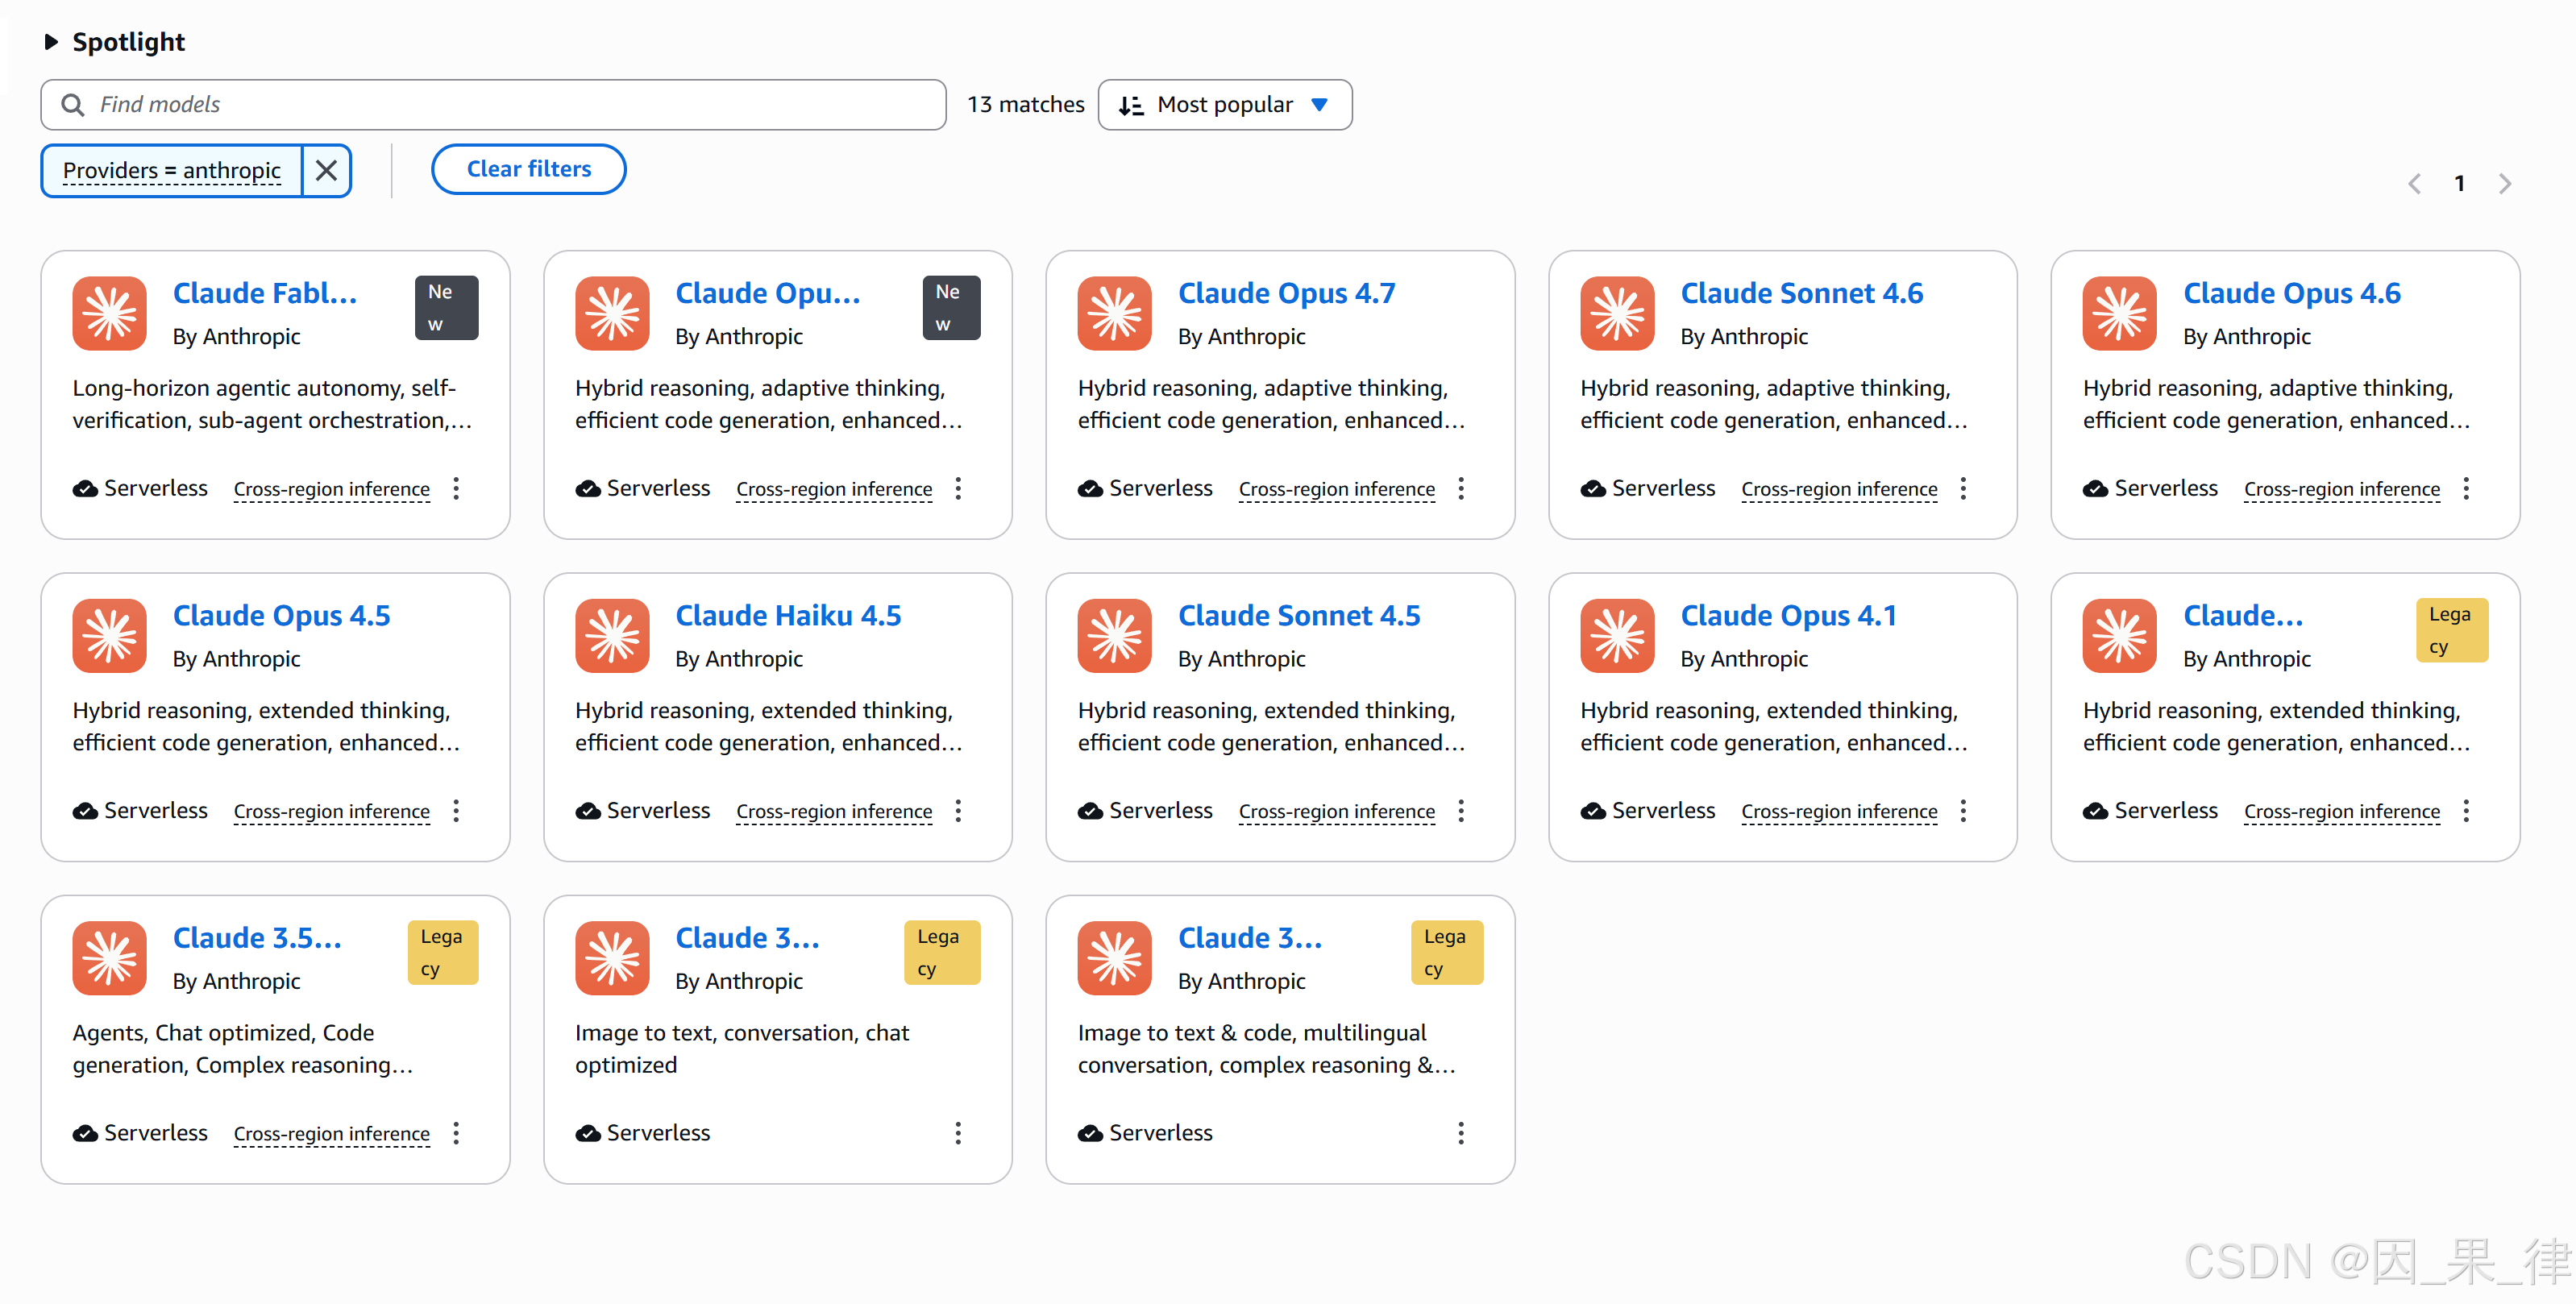
Task: Open more options for Claude Opus 4.5
Action: coord(456,810)
